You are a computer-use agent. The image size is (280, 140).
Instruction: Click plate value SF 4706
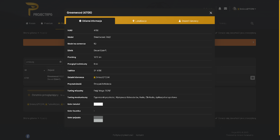97,71
